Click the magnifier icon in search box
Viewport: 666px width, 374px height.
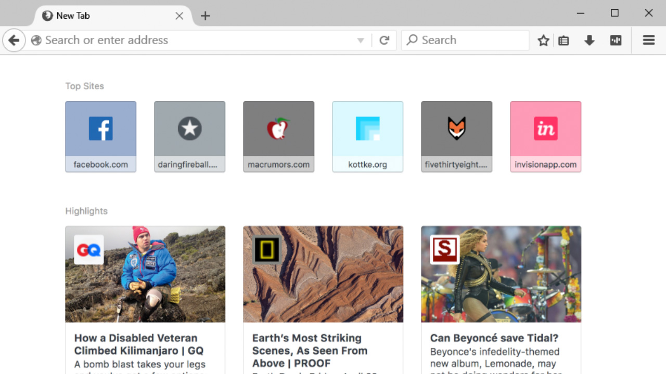tap(412, 40)
